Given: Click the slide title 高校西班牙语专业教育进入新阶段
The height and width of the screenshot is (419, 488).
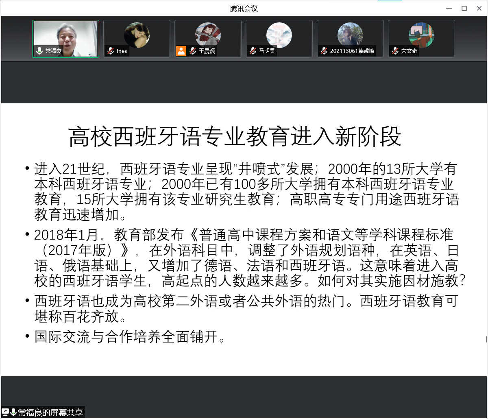Looking at the screenshot, I should 235,137.
